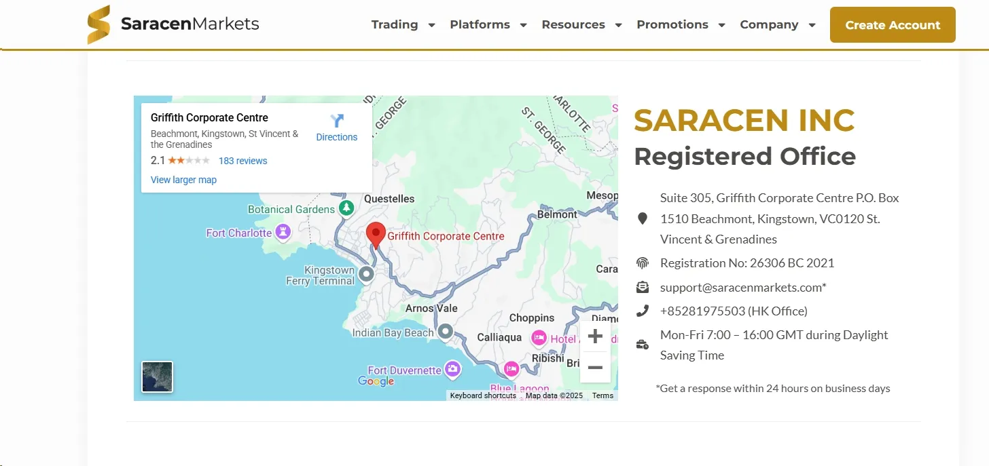Click the 2.1 star rating
This screenshot has height=466, width=989.
click(180, 161)
